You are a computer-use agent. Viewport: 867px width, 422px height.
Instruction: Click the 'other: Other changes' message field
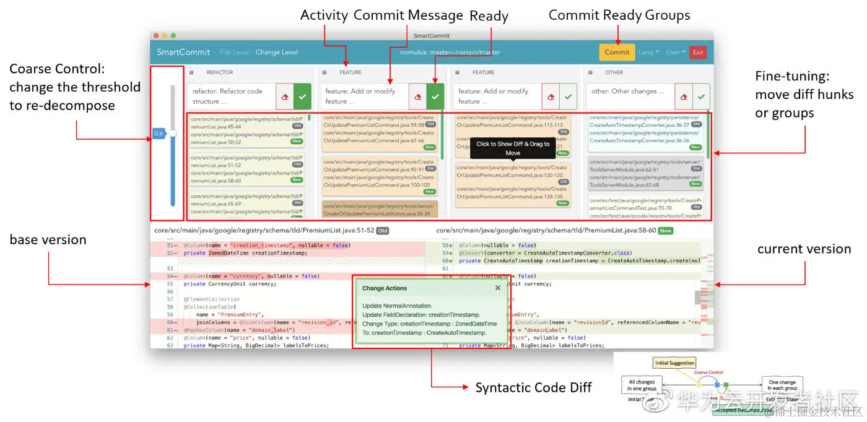click(x=630, y=97)
